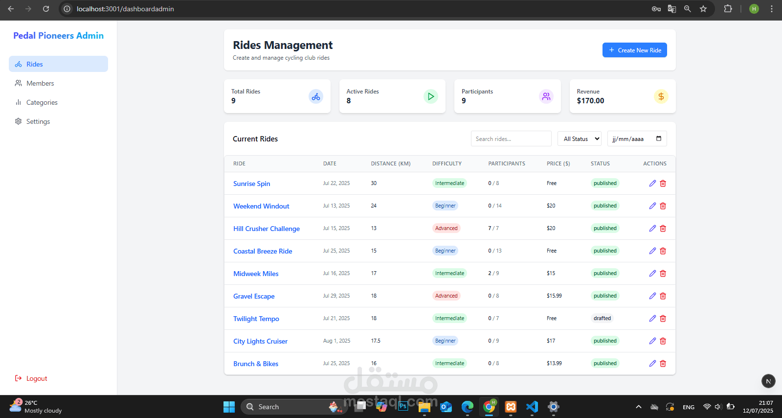Click the Total Rides bicycle icon
This screenshot has width=782, height=418.
[316, 96]
